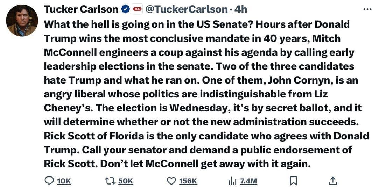378x195 pixels.
Task: Click the Tucker Carlson display name
Action: tap(80, 9)
